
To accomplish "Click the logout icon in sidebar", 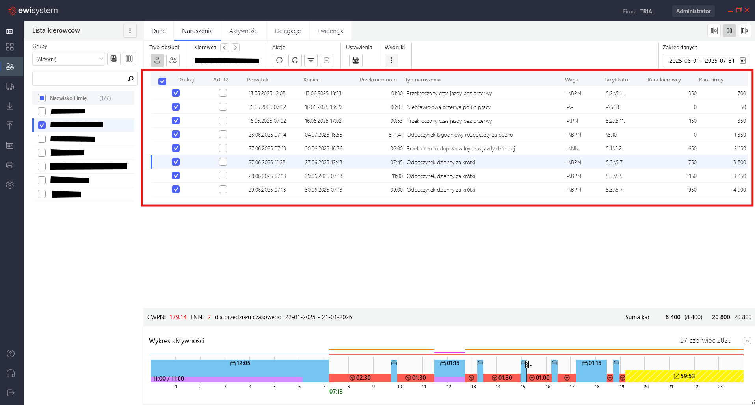I will (x=10, y=393).
